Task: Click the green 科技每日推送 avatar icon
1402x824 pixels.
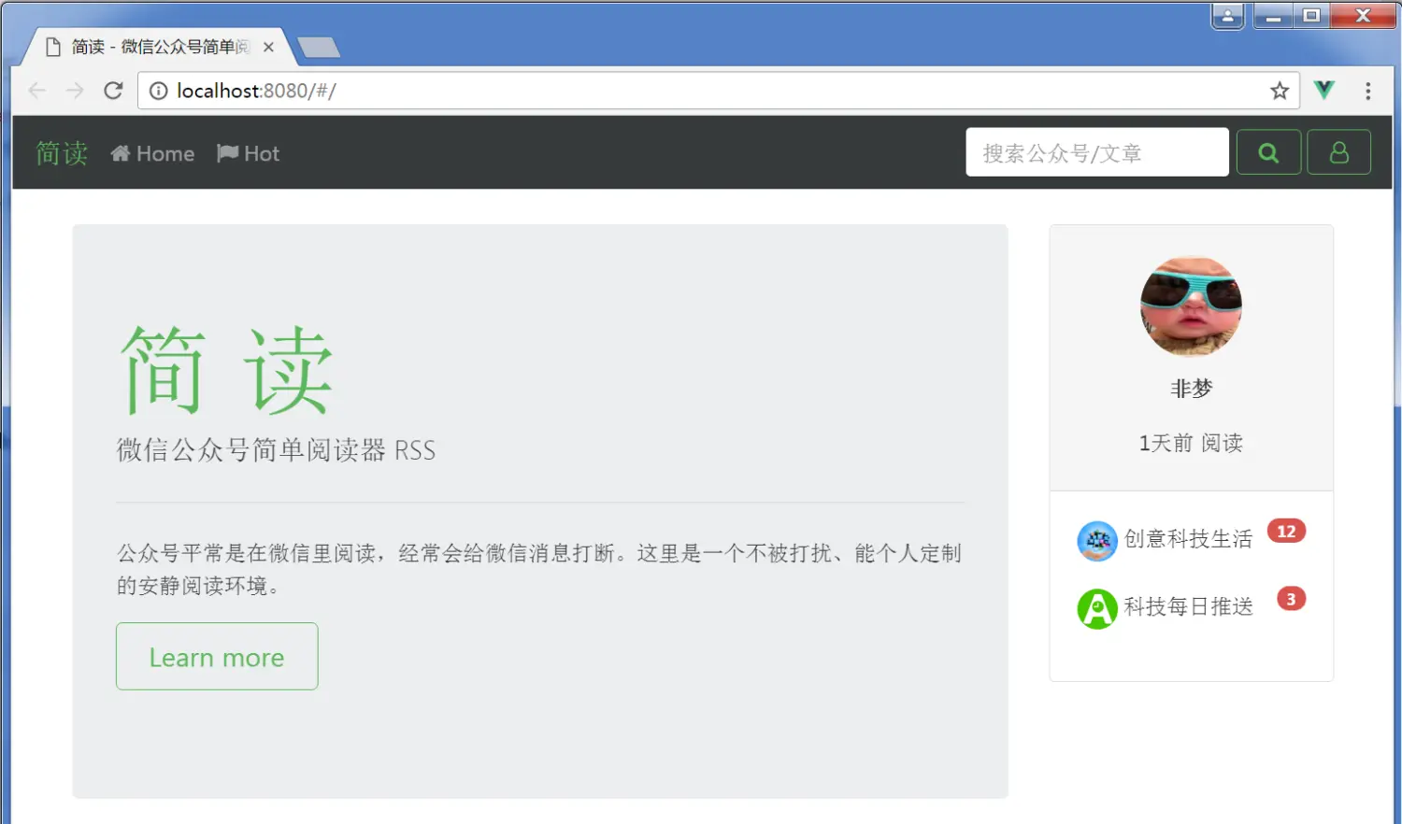Action: [1097, 609]
